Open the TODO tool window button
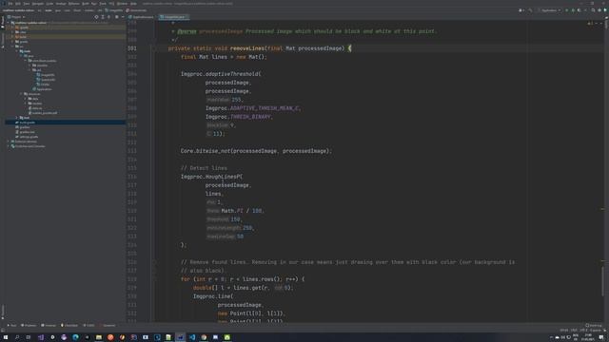609x342 pixels. (88, 325)
